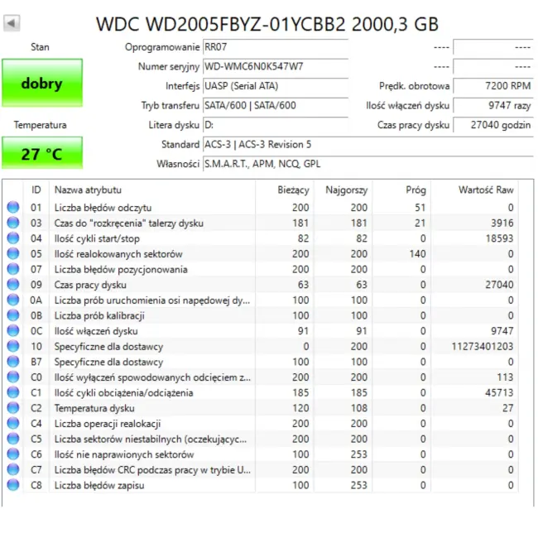The width and height of the screenshot is (538, 538).
Task: Click the previous disk arrow button
Action: tap(12, 23)
